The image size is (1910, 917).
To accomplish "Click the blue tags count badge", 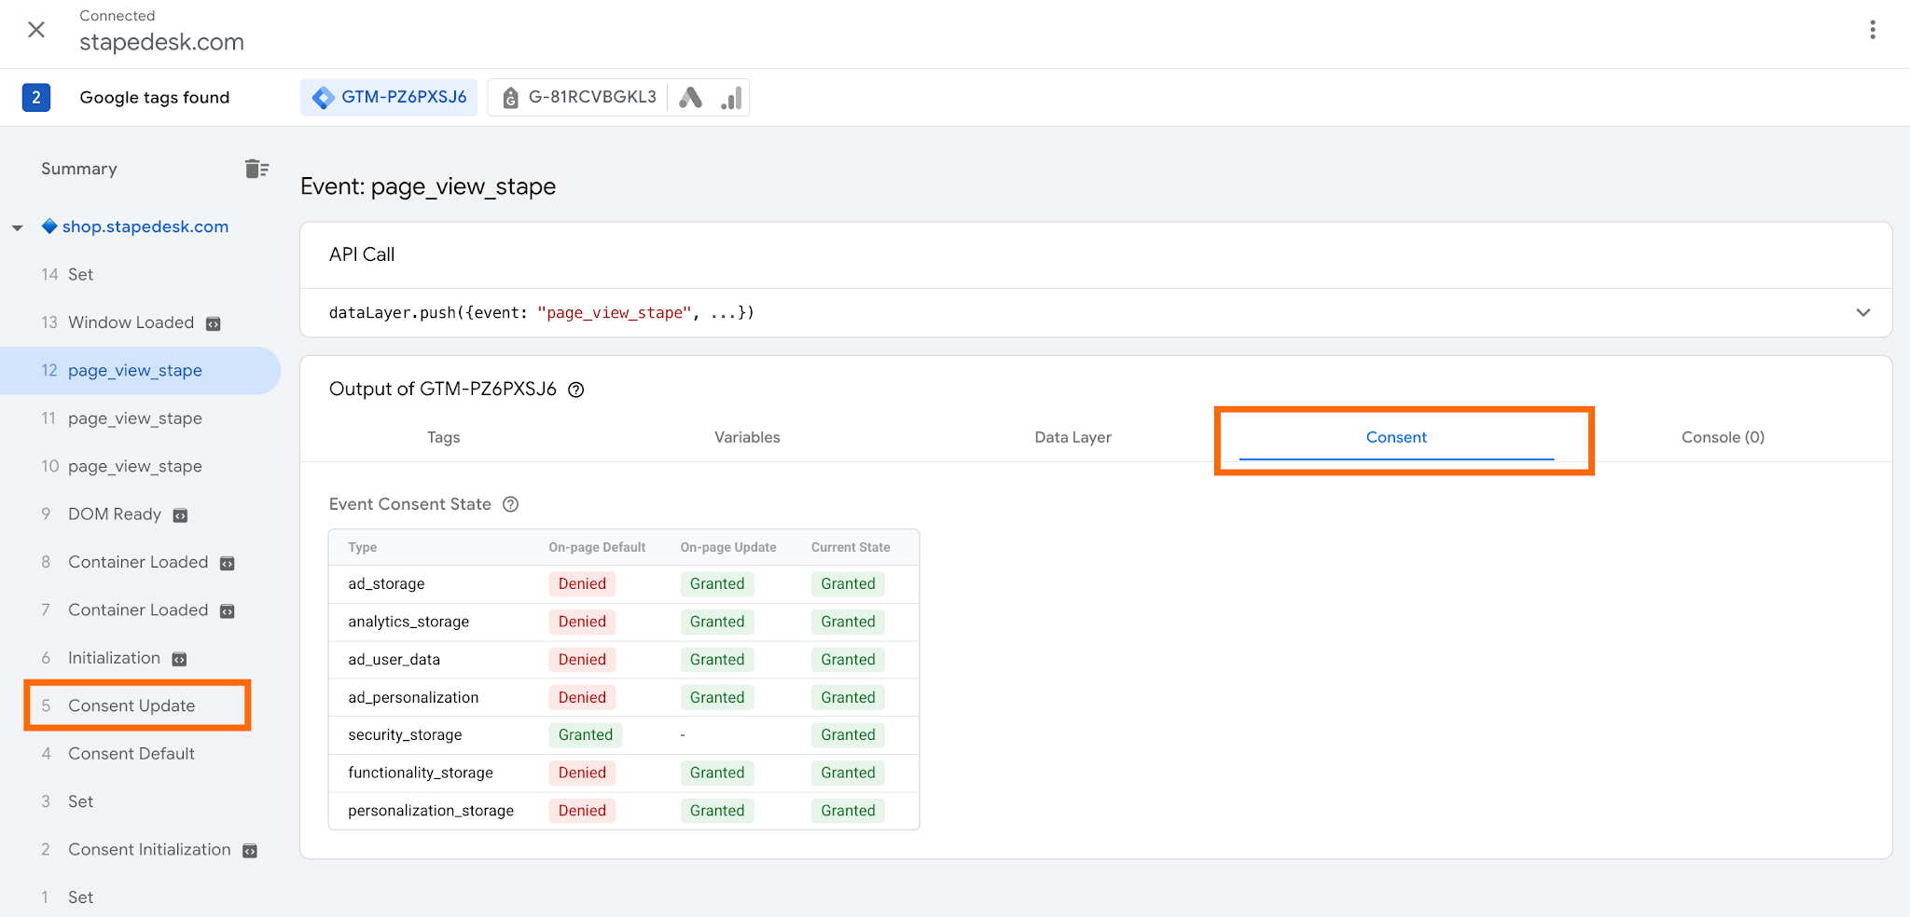I will 36,97.
